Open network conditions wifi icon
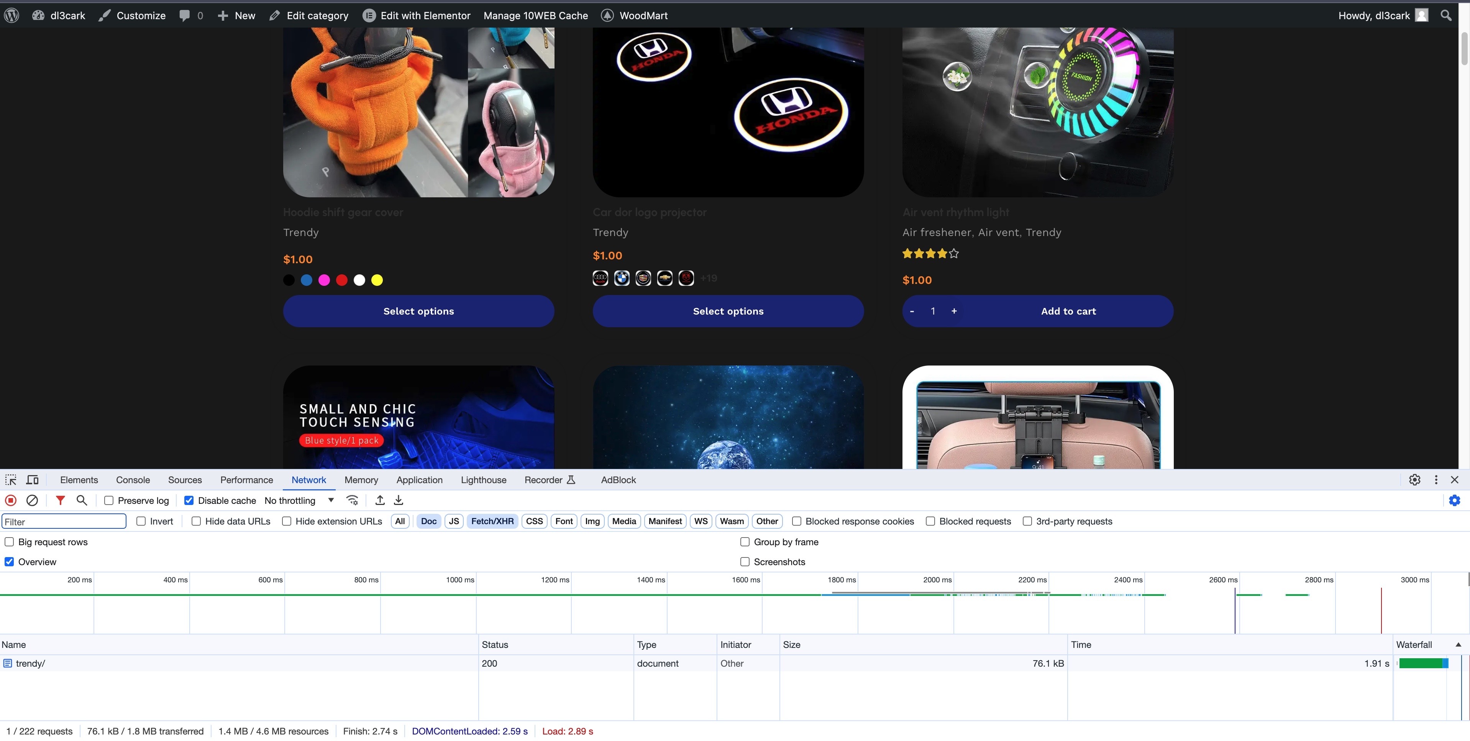Viewport: 1470px width, 741px height. 352,500
